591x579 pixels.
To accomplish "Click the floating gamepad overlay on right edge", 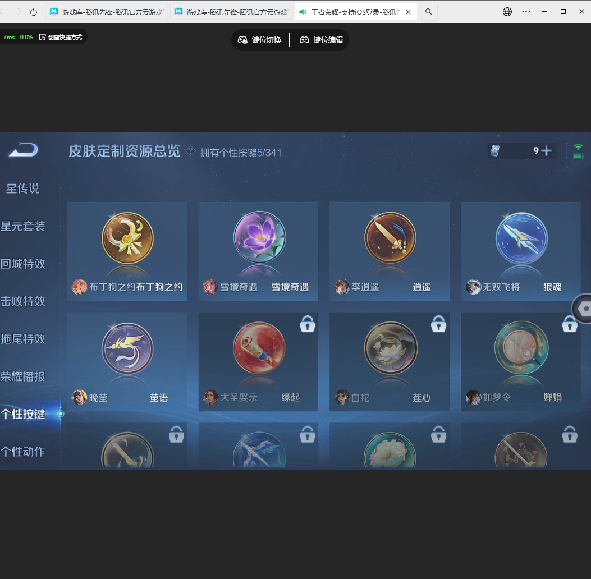I will (584, 308).
